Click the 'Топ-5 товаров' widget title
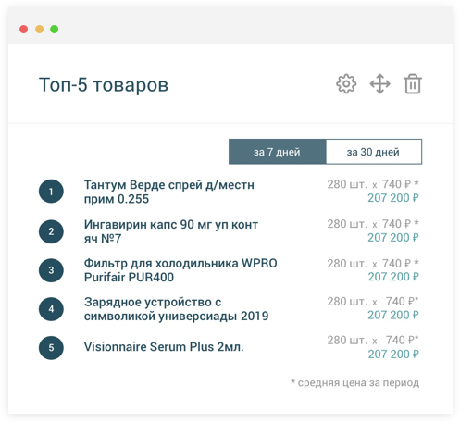Viewport: 460px width, 423px height. pos(104,85)
